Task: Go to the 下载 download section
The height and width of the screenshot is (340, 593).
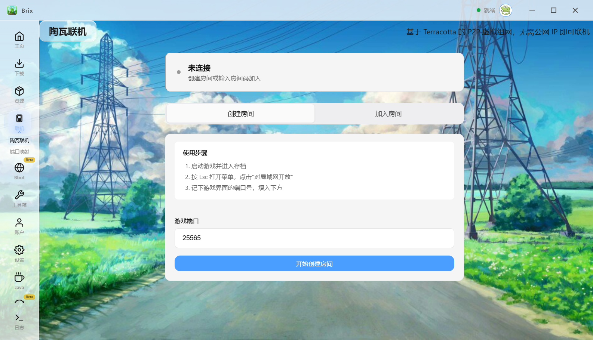Action: point(19,67)
